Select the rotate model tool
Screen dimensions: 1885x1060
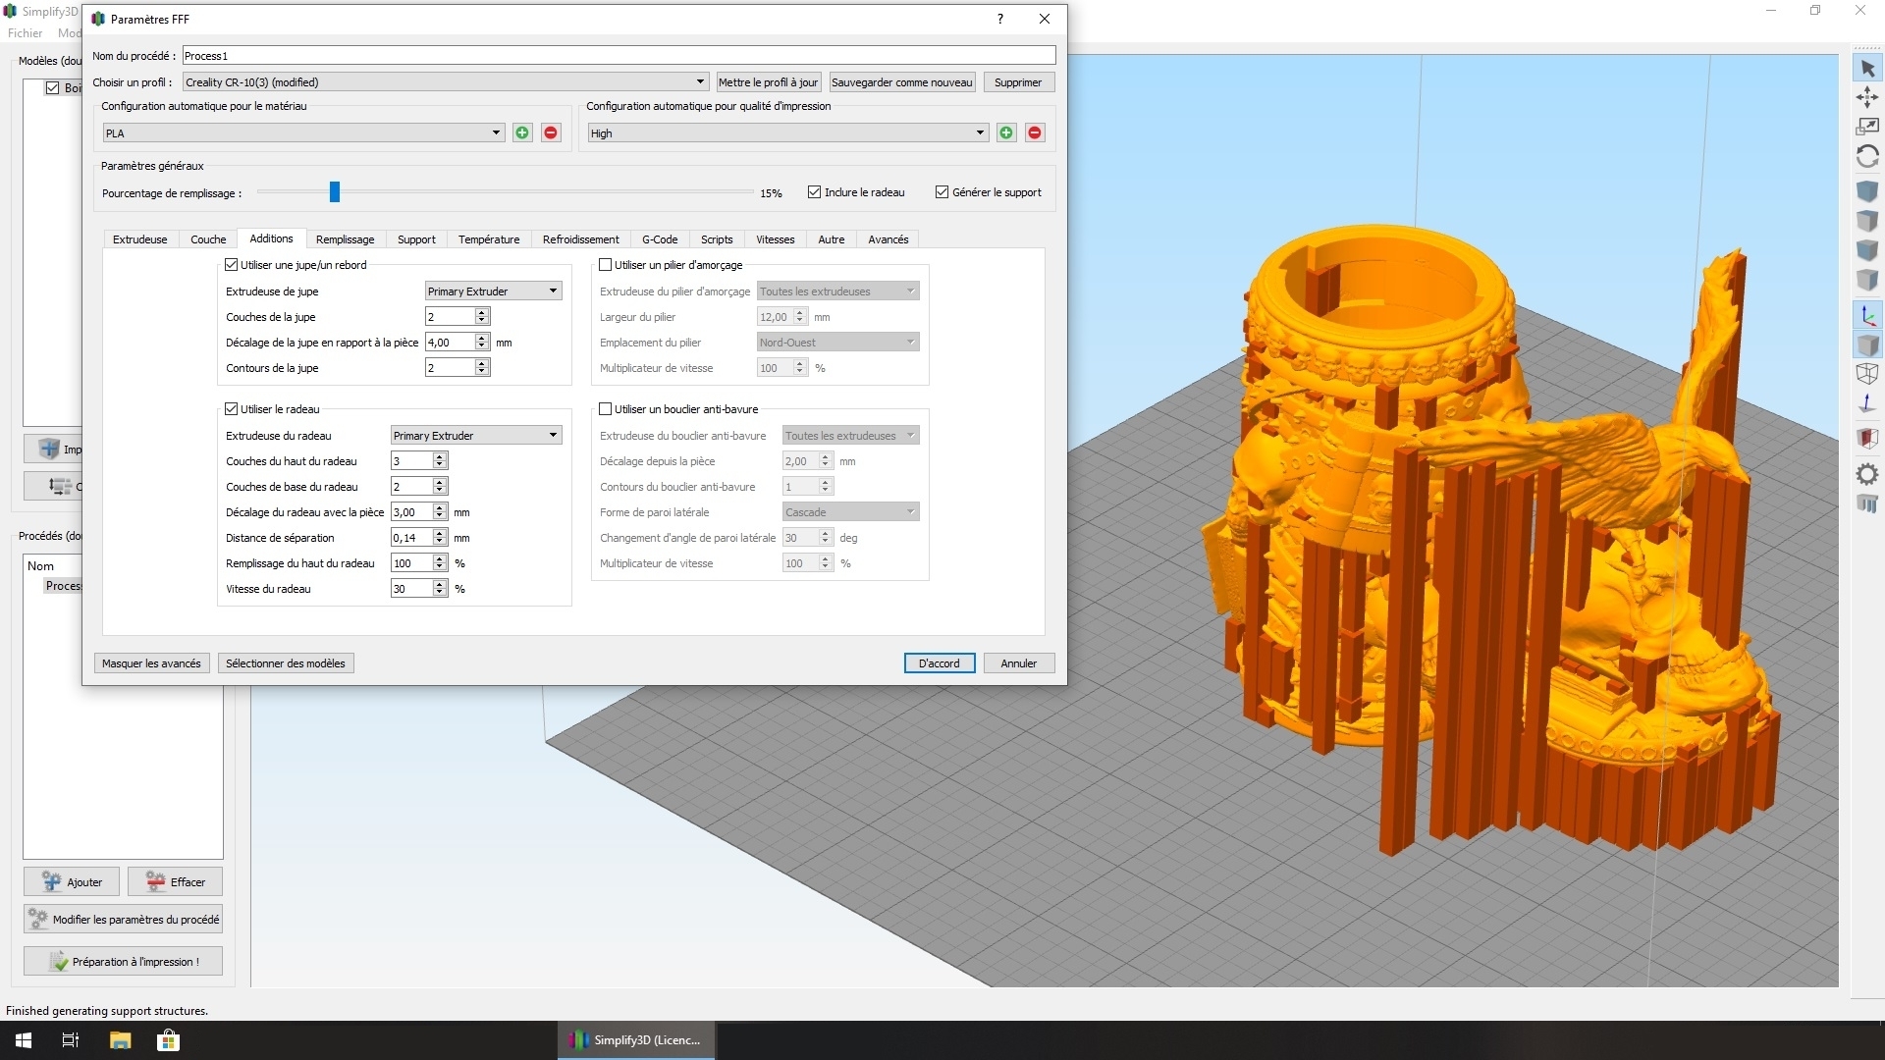pos(1867,156)
